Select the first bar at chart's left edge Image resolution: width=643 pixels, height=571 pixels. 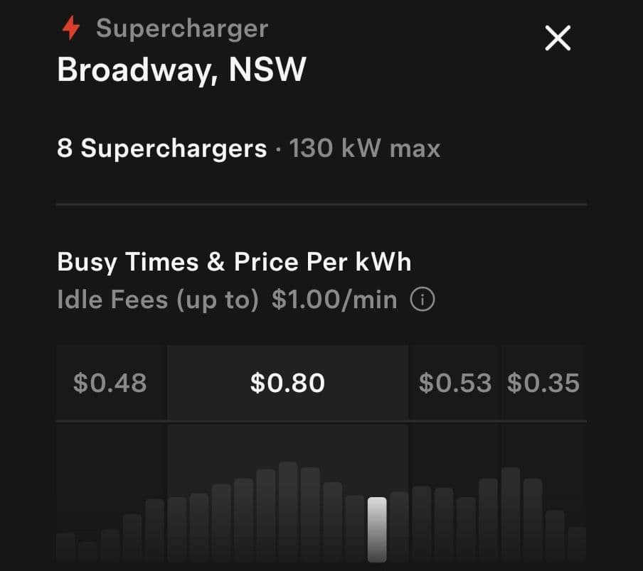(x=65, y=547)
